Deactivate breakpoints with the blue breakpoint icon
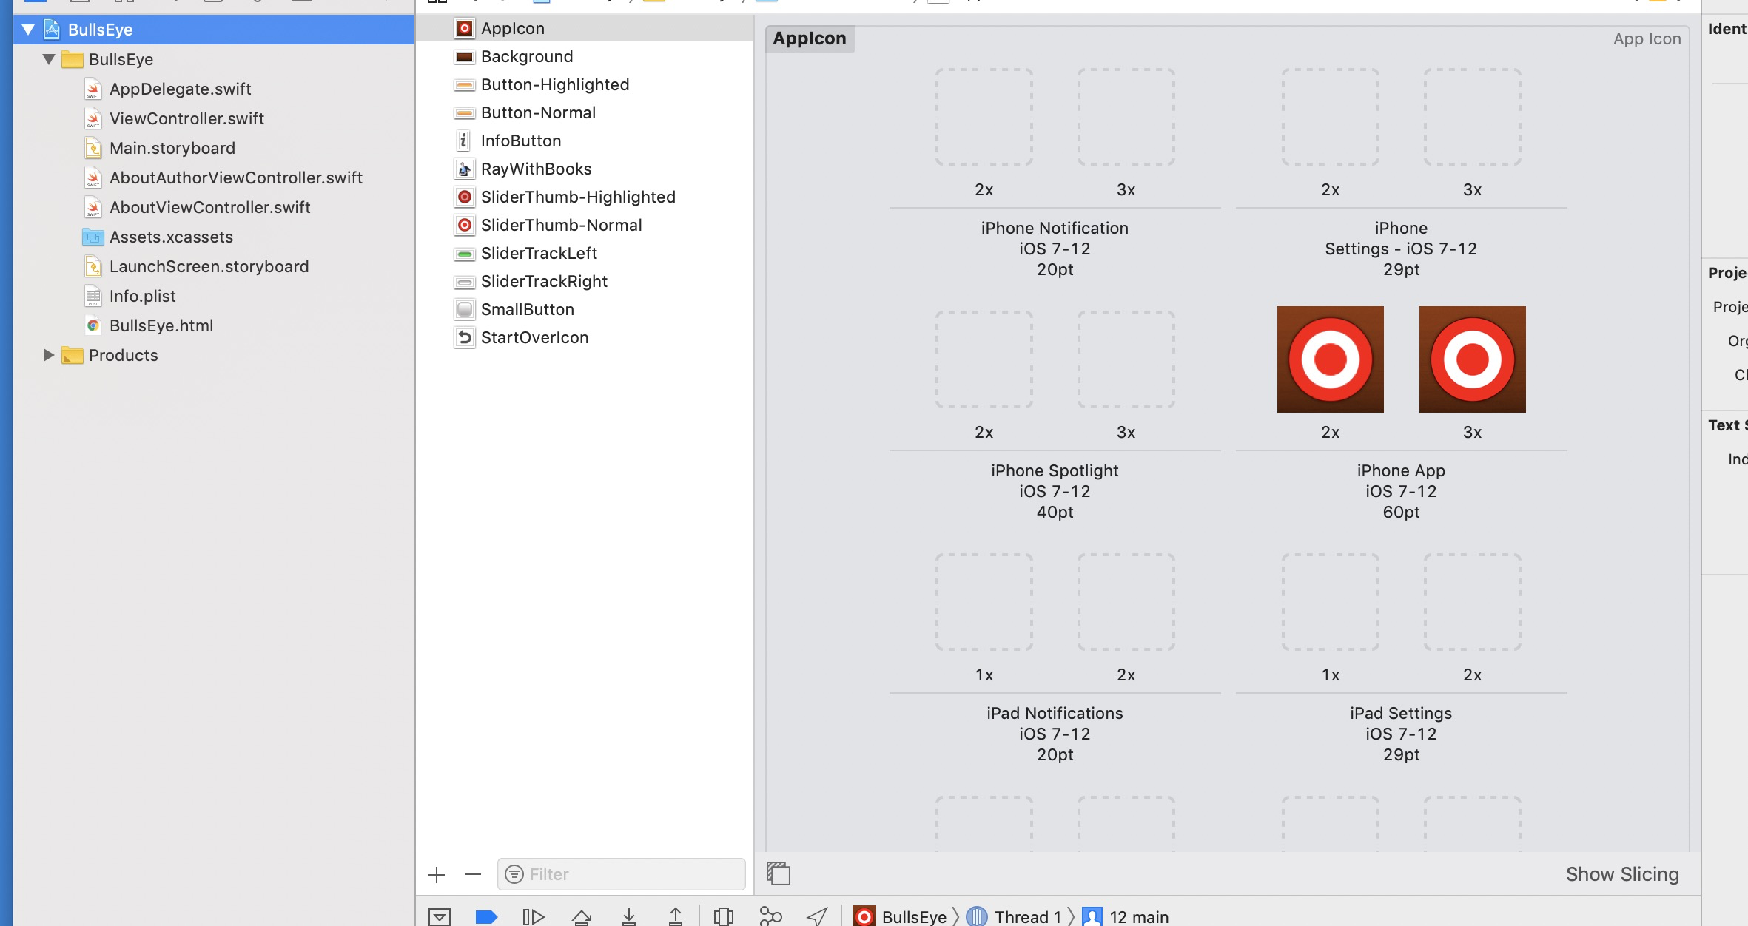This screenshot has width=1748, height=926. click(x=486, y=916)
